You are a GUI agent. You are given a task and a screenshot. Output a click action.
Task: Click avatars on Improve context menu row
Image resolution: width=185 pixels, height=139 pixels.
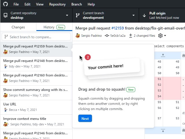tap(6, 124)
